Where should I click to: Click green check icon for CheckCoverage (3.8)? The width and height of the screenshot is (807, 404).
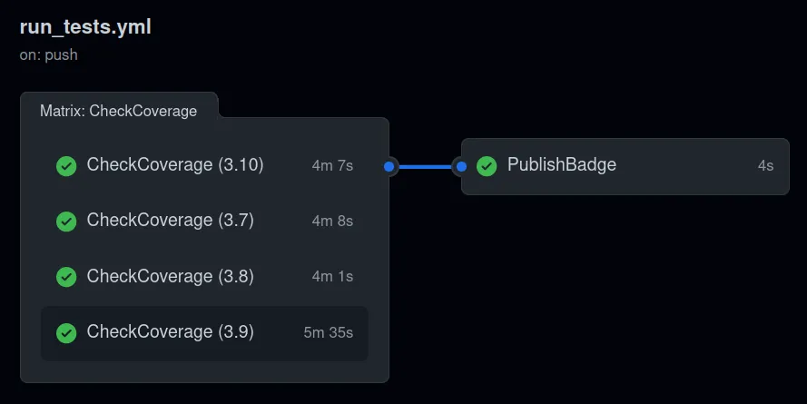click(x=66, y=277)
